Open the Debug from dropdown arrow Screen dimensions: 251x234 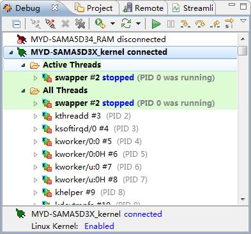[x=112, y=24]
